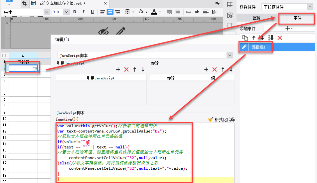This screenshot has width=317, height=183.
Task: Click the tab list arrow at the tab bar's right end
Action: coord(217,3)
